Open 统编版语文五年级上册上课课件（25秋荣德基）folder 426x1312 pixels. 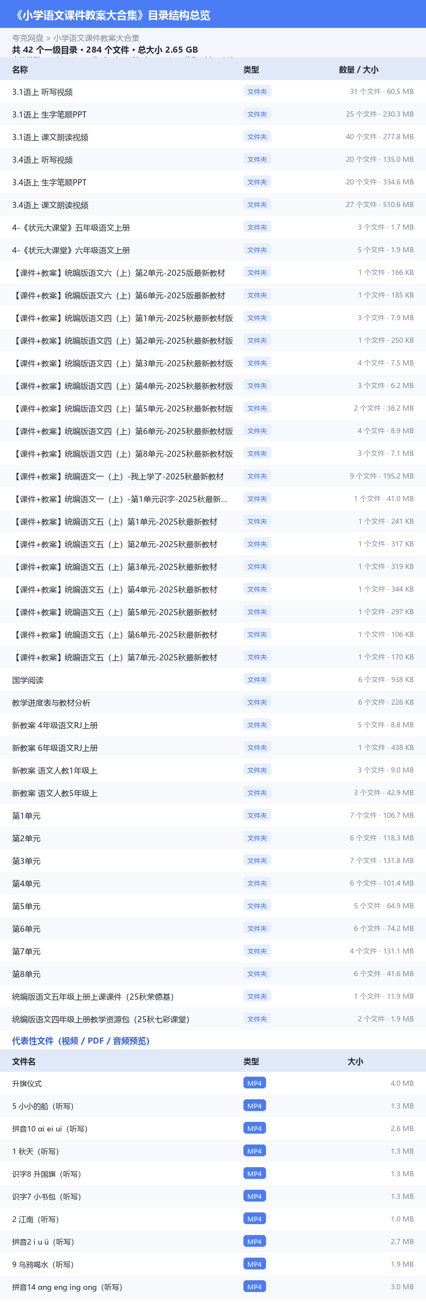[213, 996]
